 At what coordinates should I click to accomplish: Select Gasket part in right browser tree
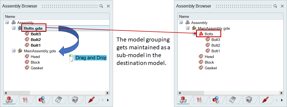(211, 68)
